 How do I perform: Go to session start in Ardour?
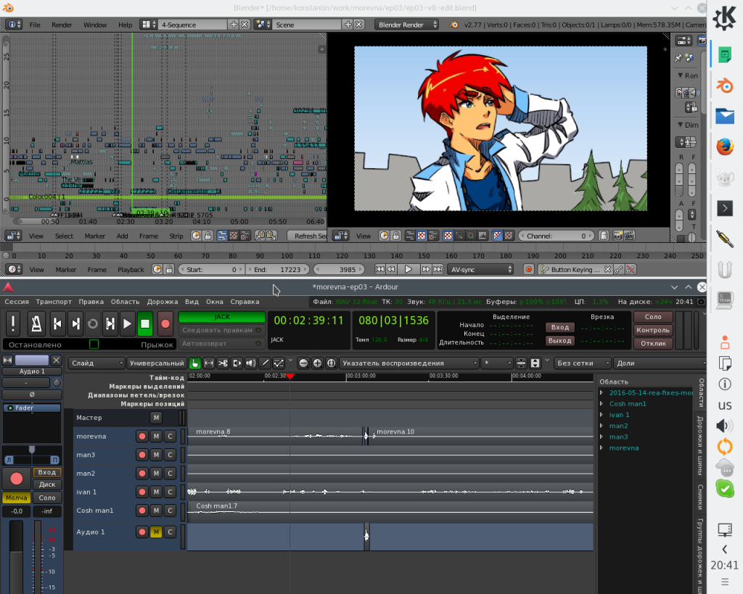click(x=57, y=323)
